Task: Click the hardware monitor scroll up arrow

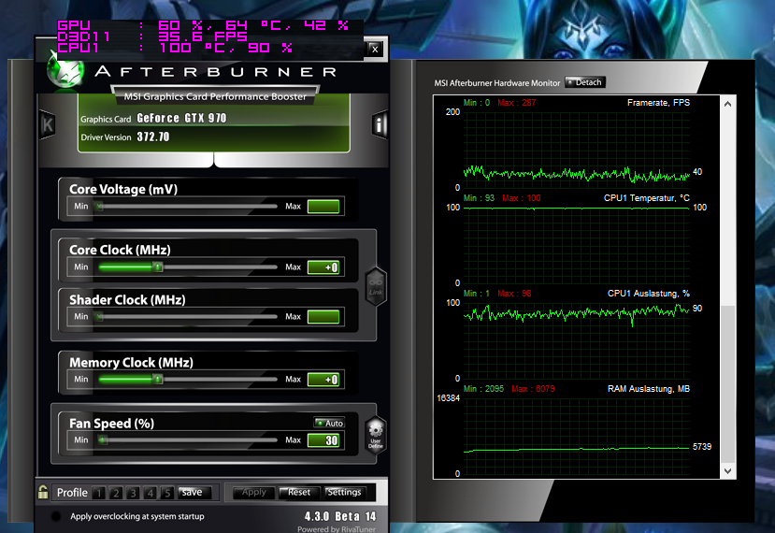Action: tap(727, 104)
